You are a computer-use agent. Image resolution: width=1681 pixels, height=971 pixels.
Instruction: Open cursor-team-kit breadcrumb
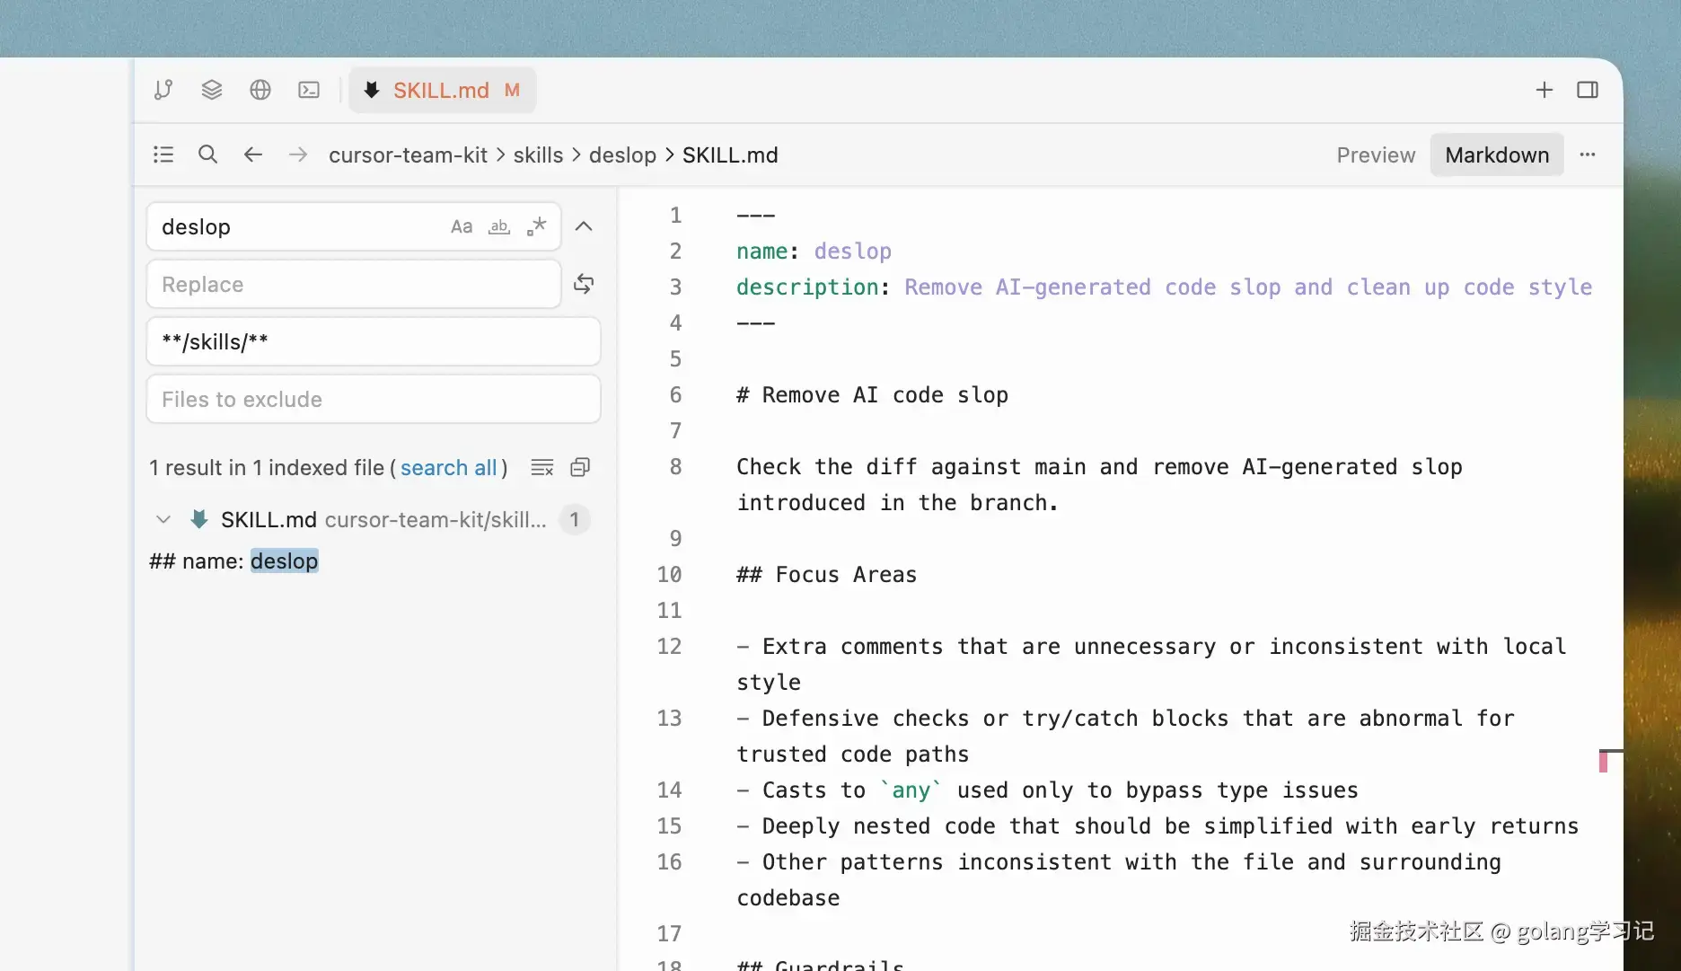click(x=408, y=154)
